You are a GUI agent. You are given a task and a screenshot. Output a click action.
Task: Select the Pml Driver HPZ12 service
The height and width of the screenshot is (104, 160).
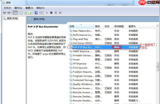pos(104,43)
